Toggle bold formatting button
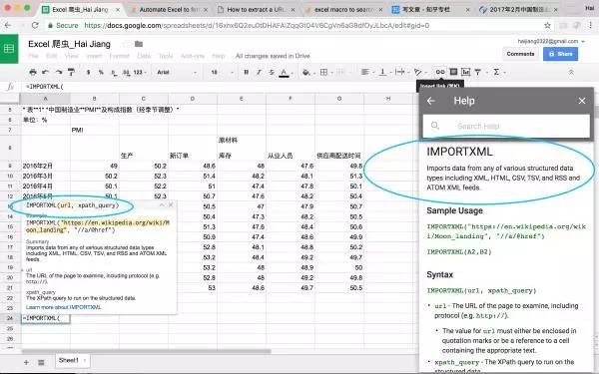 click(246, 72)
